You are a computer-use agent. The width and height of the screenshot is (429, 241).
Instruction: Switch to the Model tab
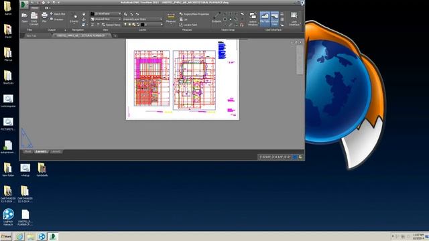[27, 151]
